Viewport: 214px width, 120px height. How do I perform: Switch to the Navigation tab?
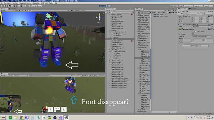click(193, 9)
